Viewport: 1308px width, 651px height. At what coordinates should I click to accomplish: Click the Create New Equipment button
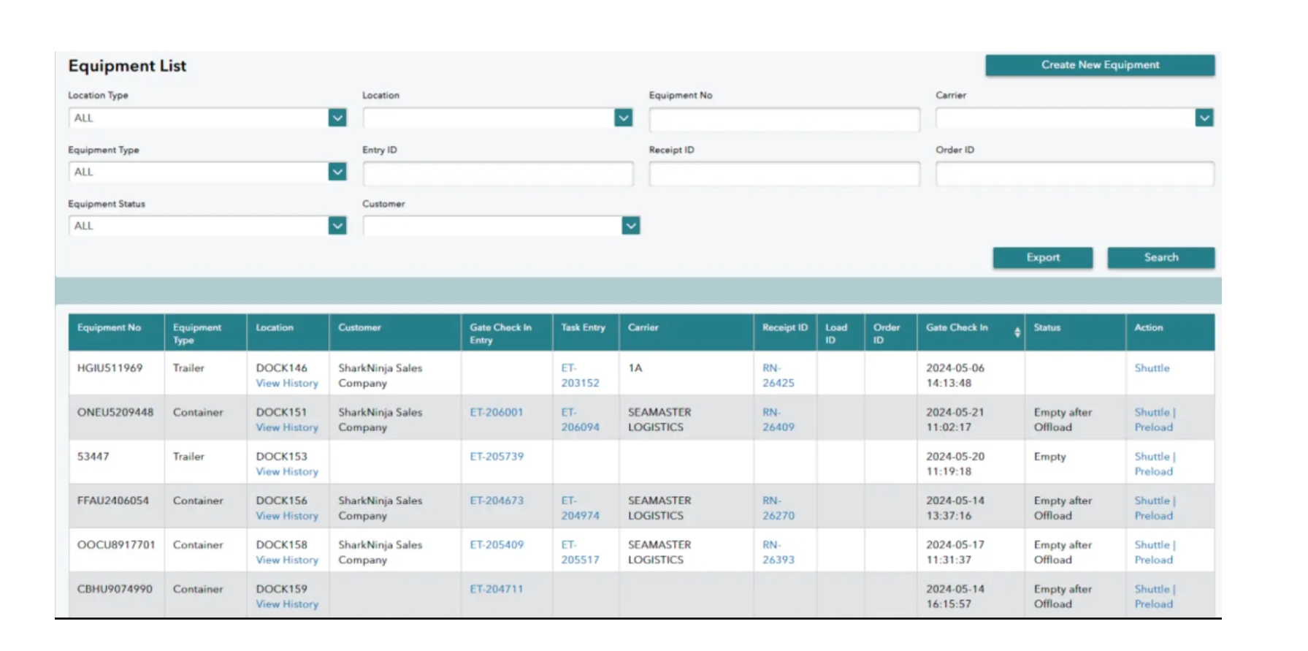click(x=1100, y=65)
